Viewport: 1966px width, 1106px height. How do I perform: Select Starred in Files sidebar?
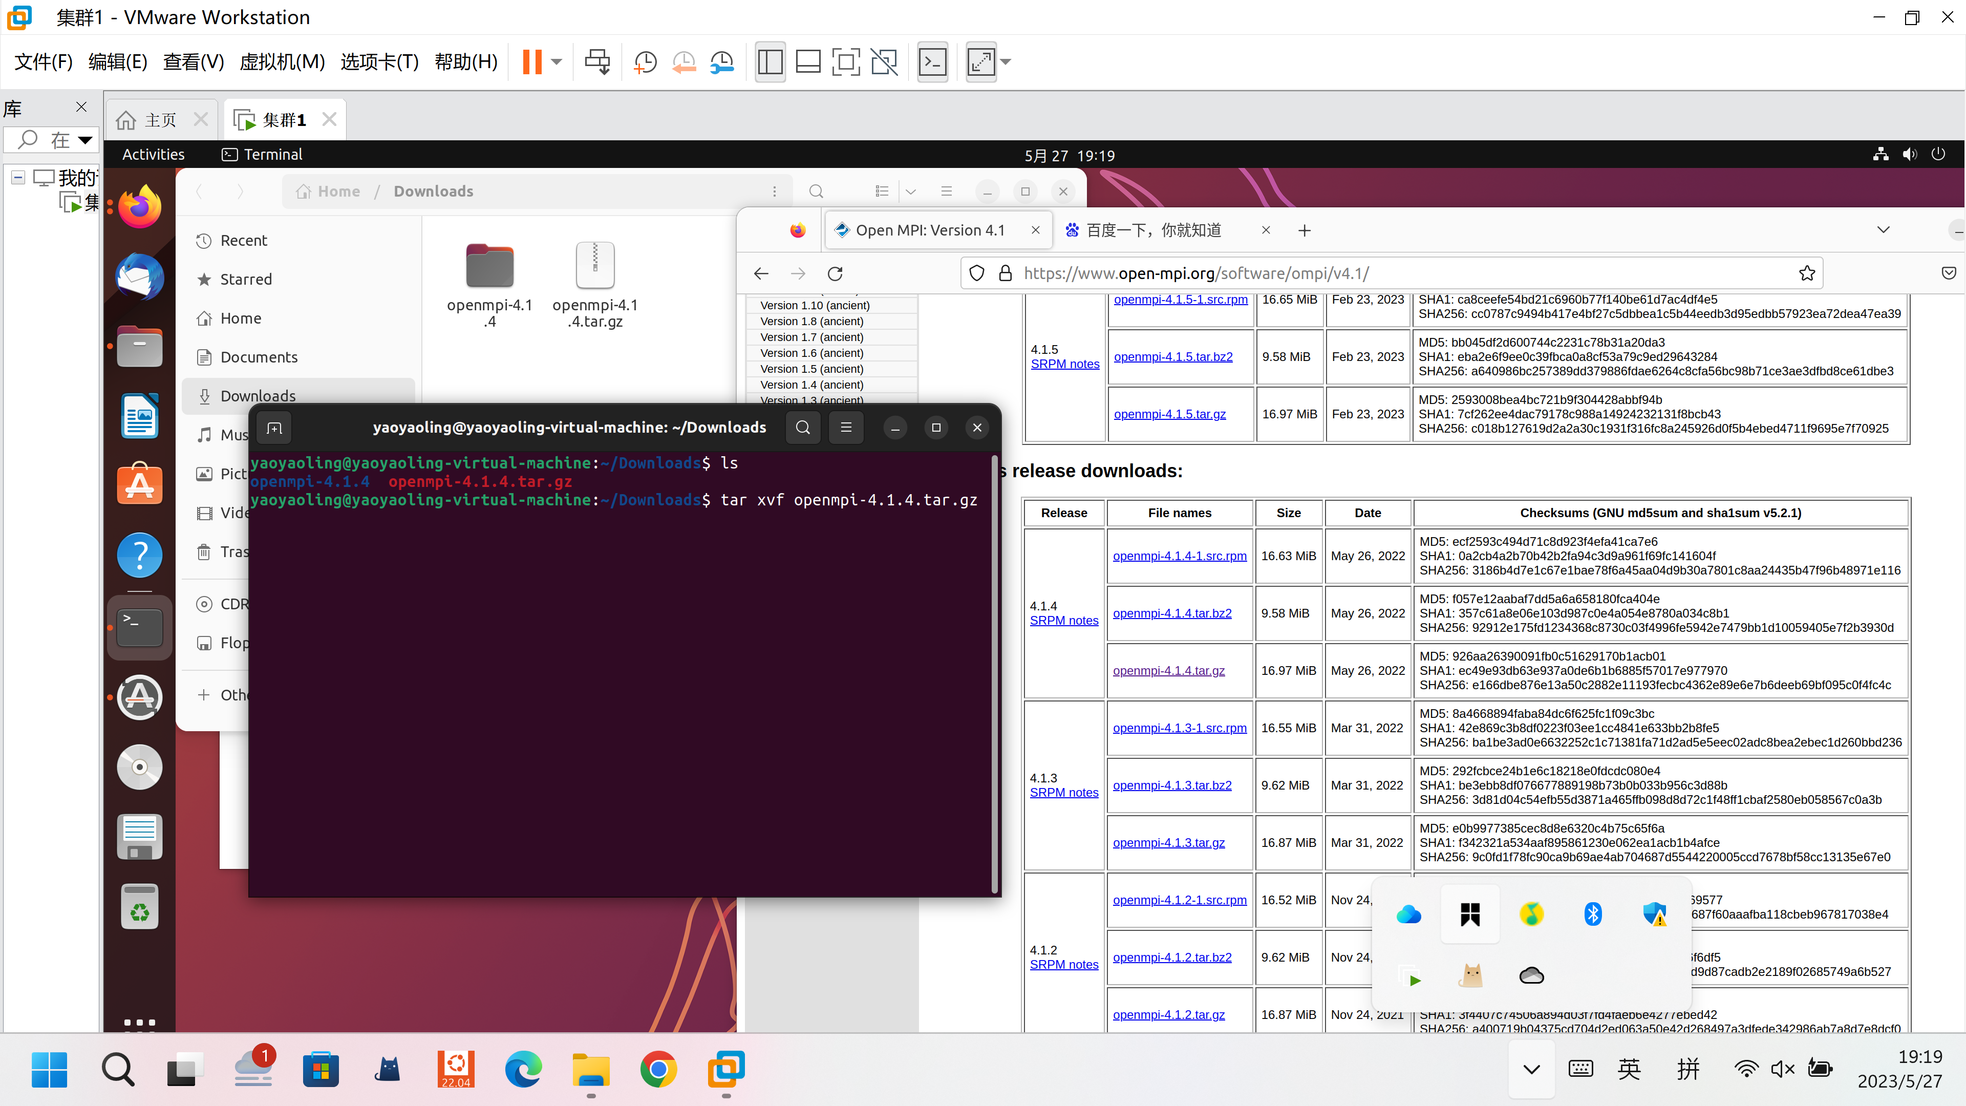297,280
